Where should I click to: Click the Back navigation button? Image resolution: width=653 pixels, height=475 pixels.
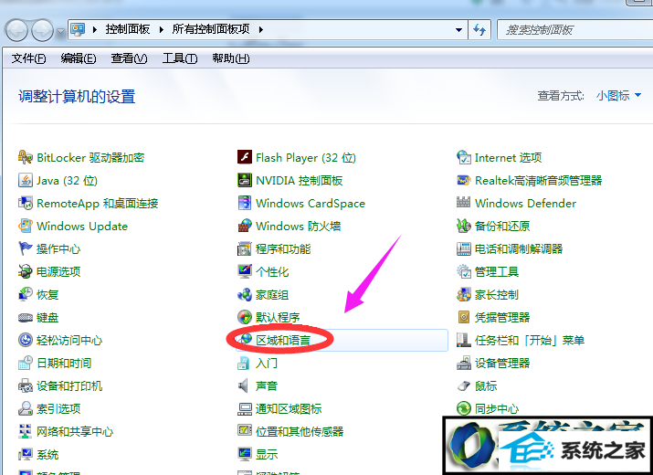coord(16,30)
